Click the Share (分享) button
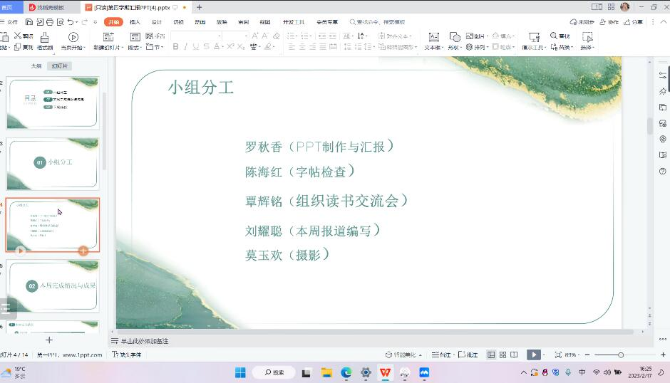This screenshot has height=383, width=670. coord(634,22)
